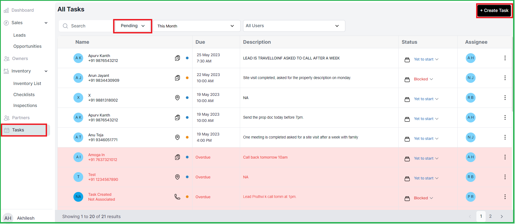Click the Name column header
The width and height of the screenshot is (515, 224).
click(82, 42)
